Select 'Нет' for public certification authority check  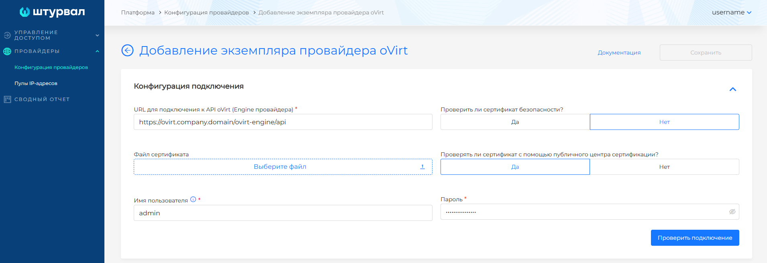[x=664, y=167]
